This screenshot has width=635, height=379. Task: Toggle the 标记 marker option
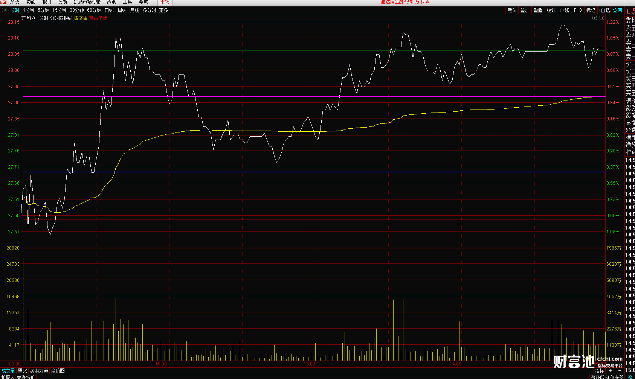591,10
